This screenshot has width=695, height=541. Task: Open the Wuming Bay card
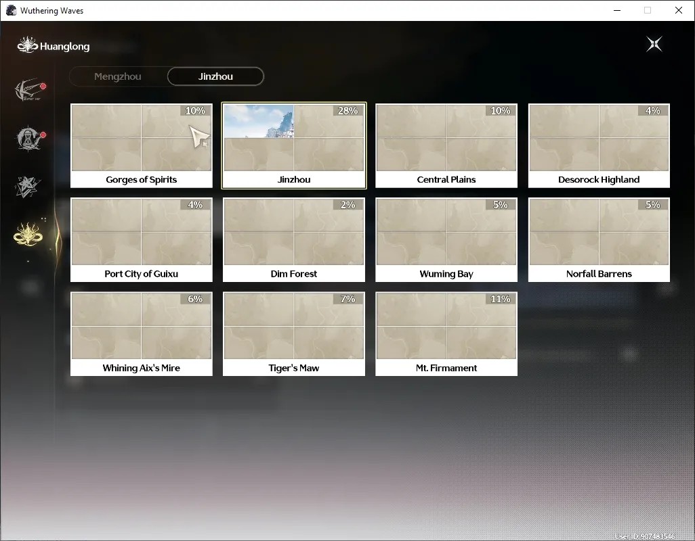(446, 240)
